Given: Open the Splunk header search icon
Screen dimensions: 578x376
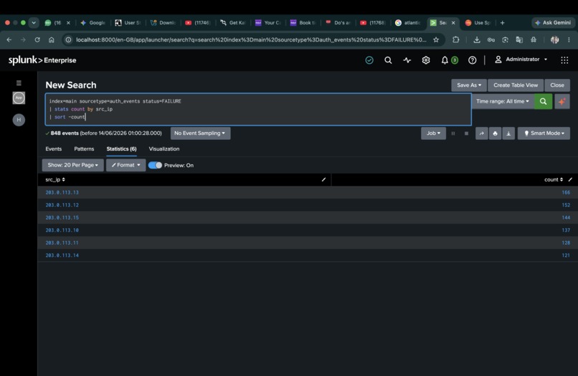Looking at the screenshot, I should [388, 60].
